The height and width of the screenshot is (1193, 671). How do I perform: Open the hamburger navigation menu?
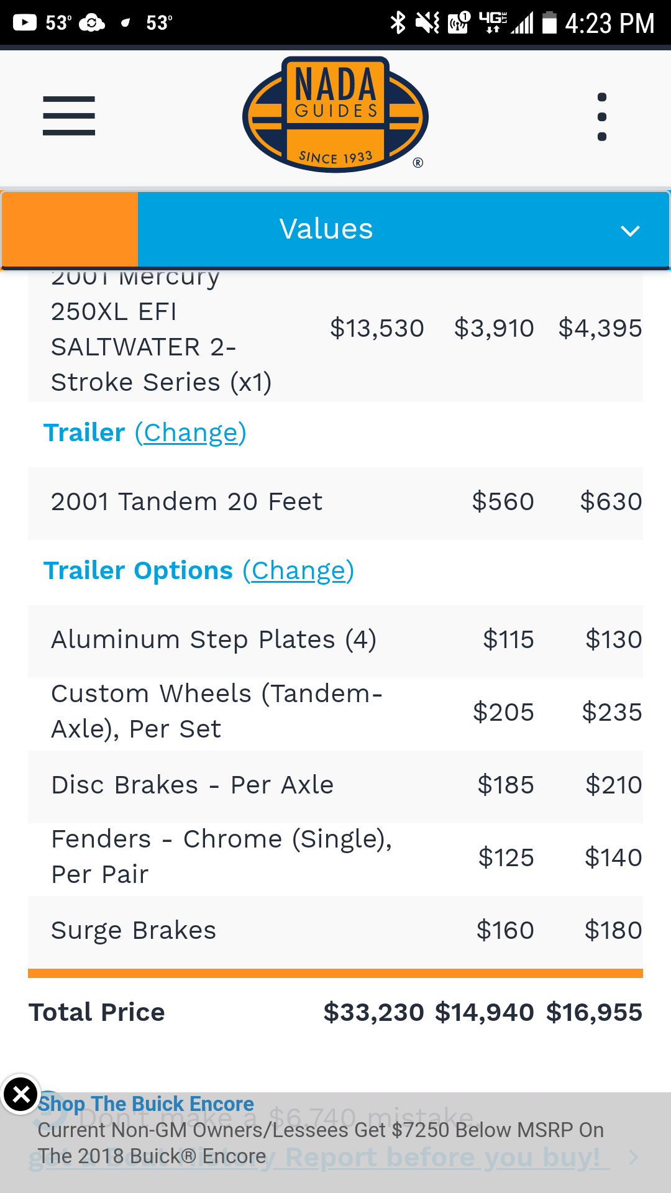coord(69,116)
